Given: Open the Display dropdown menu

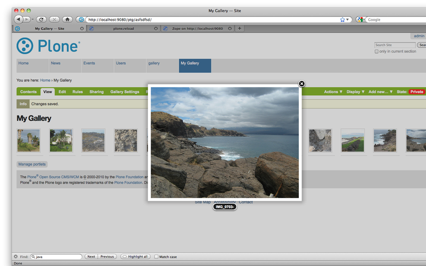Looking at the screenshot, I should (356, 92).
